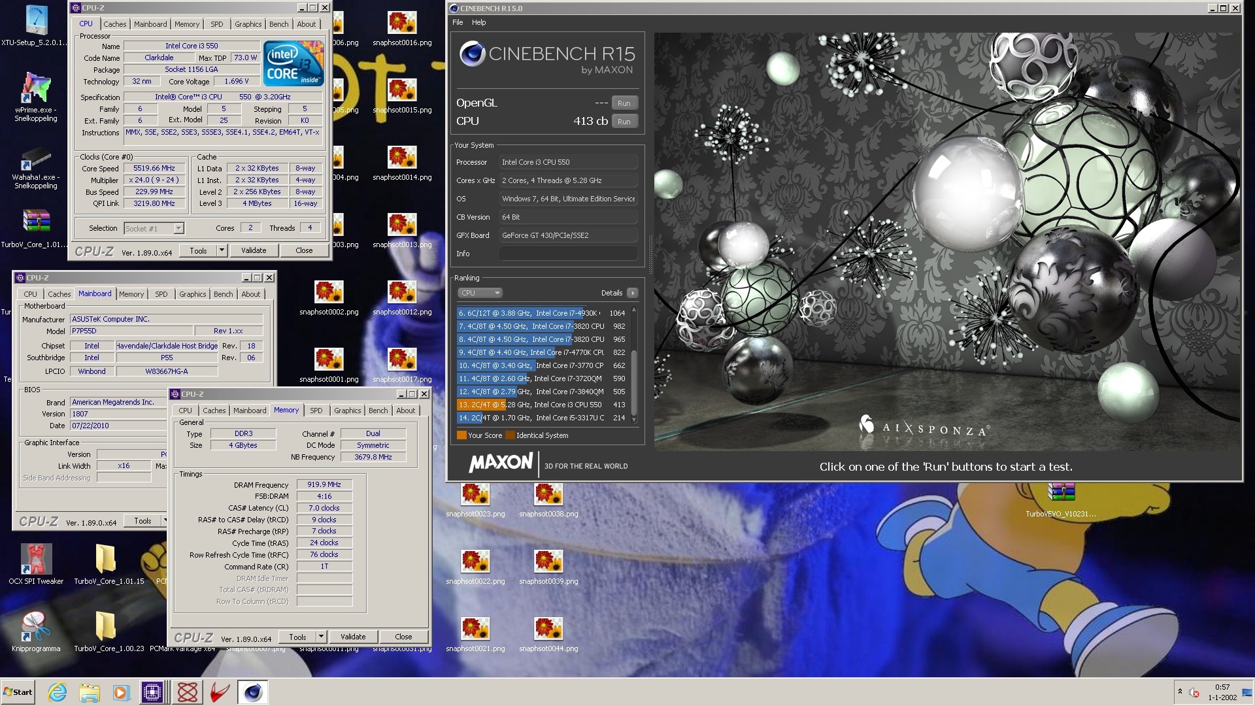This screenshot has height=706, width=1255.
Task: Open Socket #1 selection dropdown in CPU-Z
Action: [154, 228]
